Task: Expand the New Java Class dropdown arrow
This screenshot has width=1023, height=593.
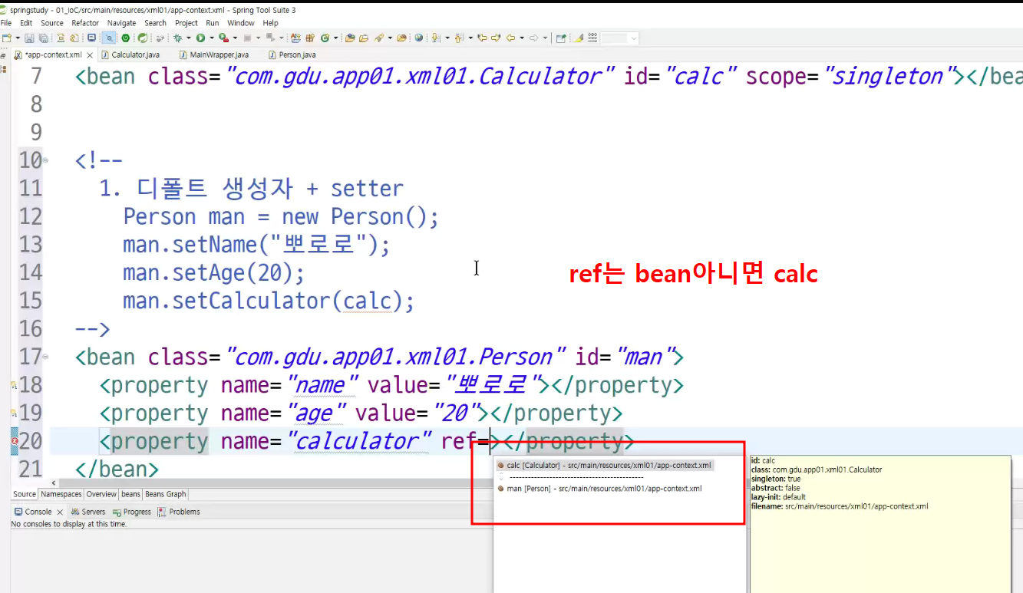Action: [x=335, y=38]
